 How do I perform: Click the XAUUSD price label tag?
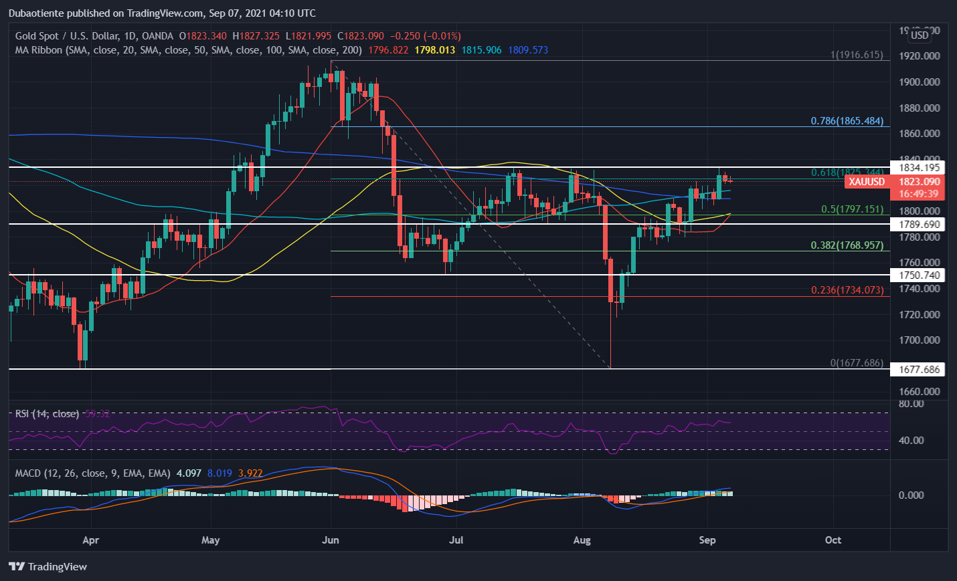click(x=866, y=182)
